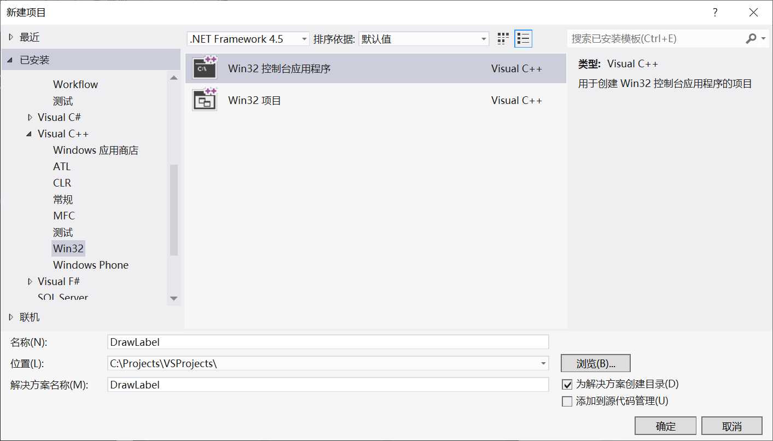The image size is (773, 441).
Task: Select ATL tree item
Action: pos(62,166)
